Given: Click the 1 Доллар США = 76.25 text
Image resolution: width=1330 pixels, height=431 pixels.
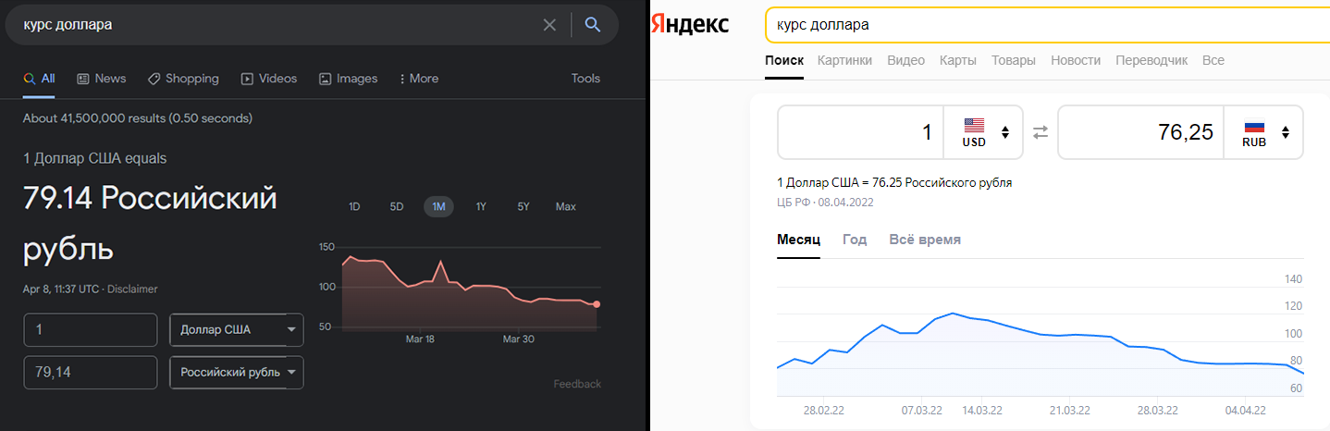Looking at the screenshot, I should 894,182.
